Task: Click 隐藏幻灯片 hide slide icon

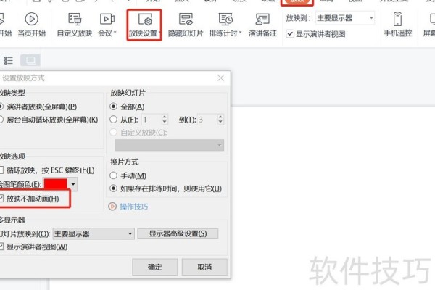Action: [186, 20]
